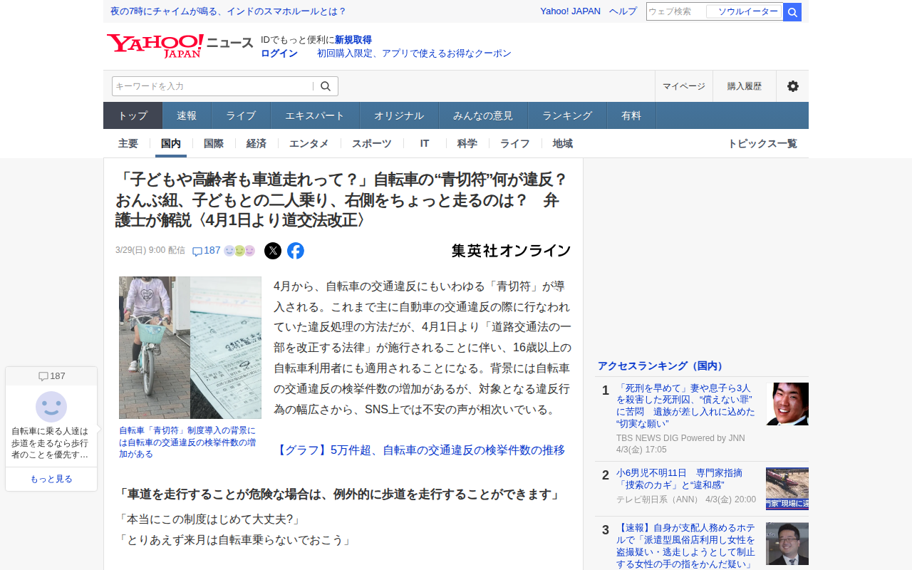
Task: Click the 3/29(日) 9:00 配信 timestamp
Action: click(150, 251)
